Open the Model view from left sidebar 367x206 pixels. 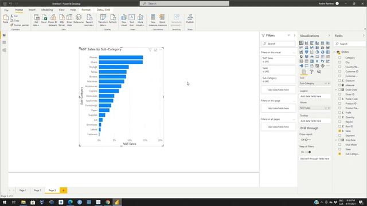click(x=4, y=50)
